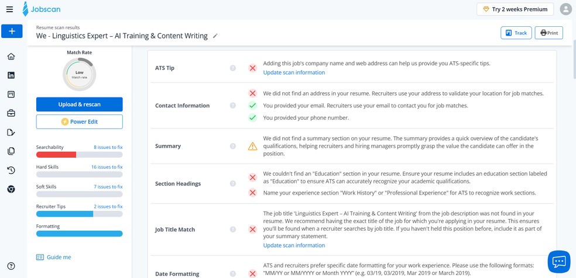Click the Jobscan logo

coord(41,9)
